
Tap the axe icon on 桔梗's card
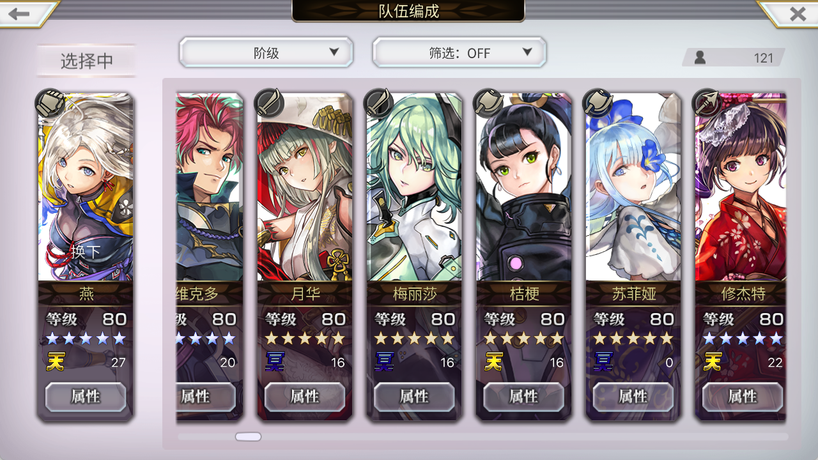click(488, 102)
